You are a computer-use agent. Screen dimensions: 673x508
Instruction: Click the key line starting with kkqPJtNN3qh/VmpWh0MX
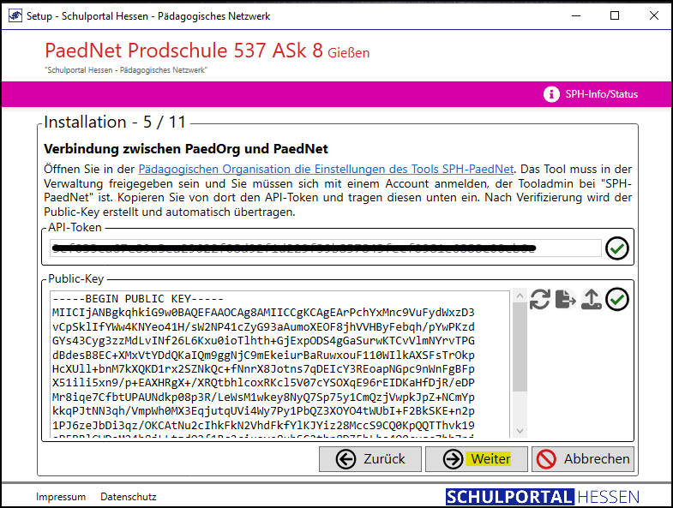click(x=263, y=411)
